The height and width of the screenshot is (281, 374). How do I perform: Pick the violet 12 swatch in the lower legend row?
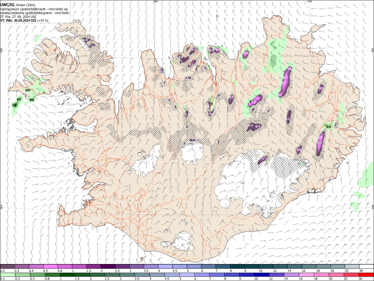point(276,275)
